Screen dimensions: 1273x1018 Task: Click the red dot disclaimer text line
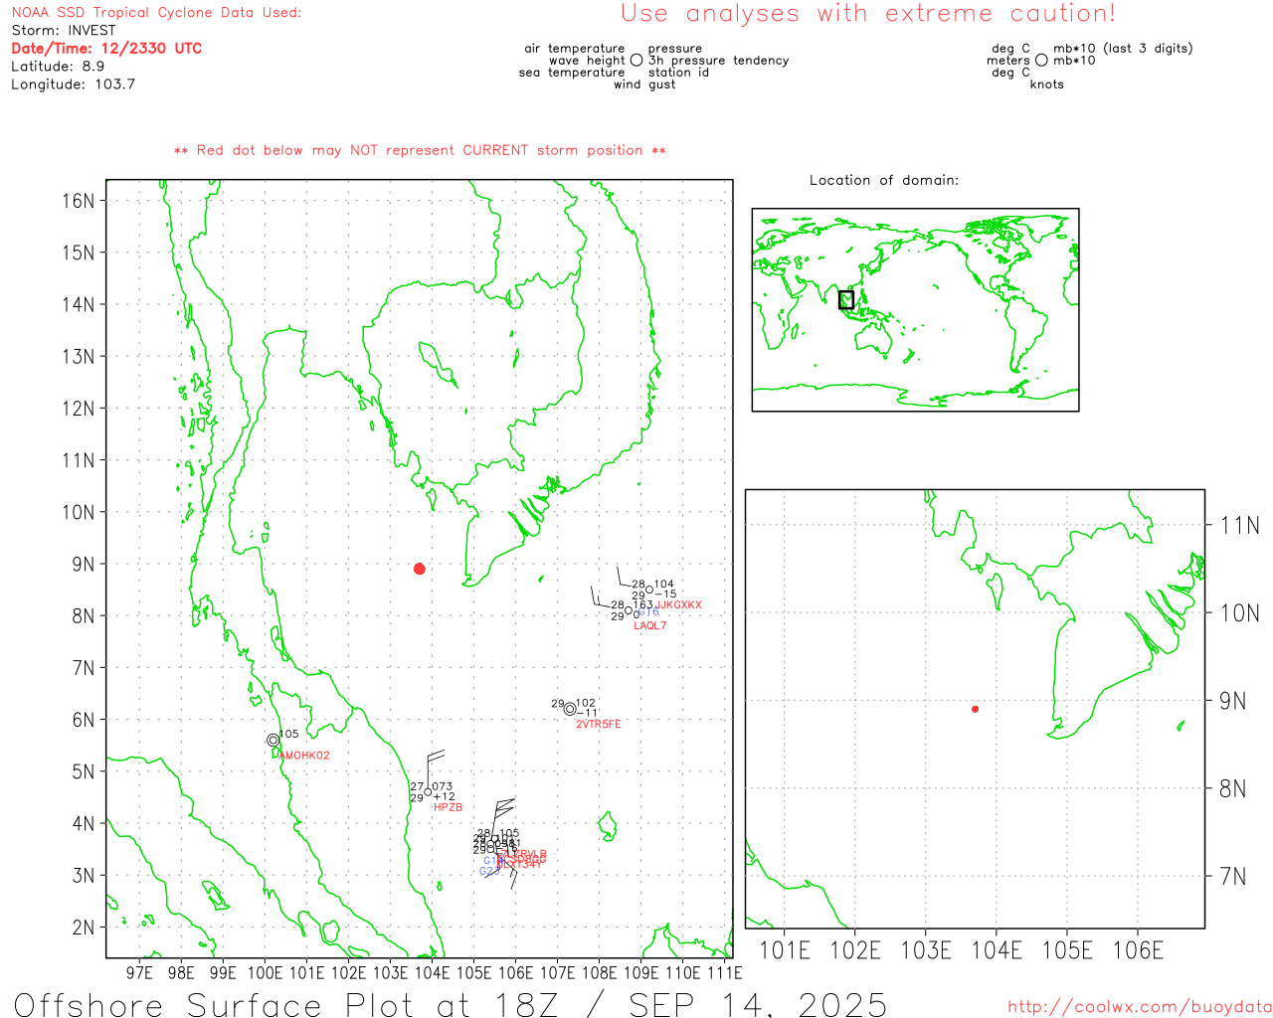(x=420, y=150)
